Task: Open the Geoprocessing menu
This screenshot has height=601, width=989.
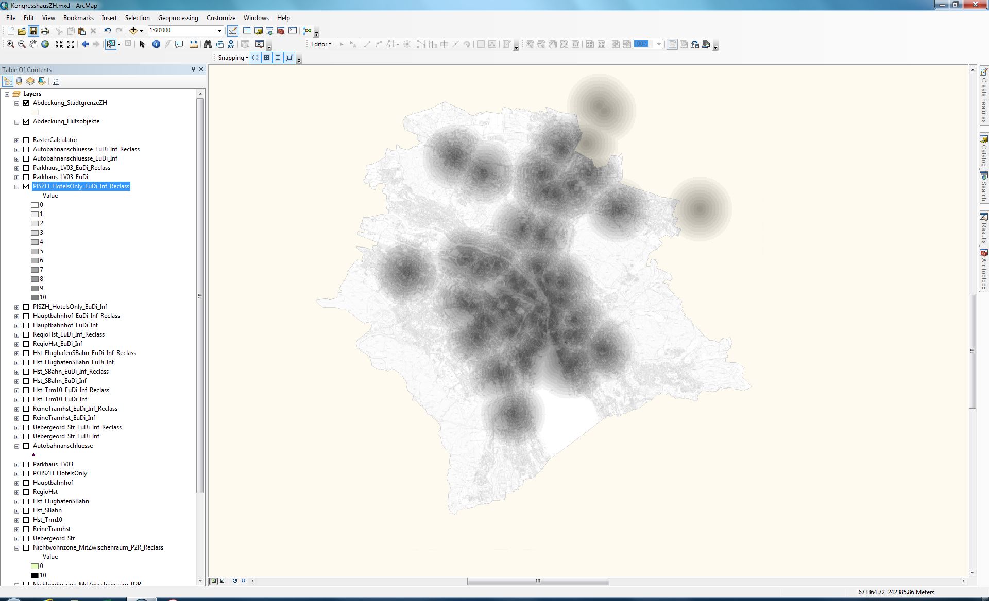Action: 178,18
